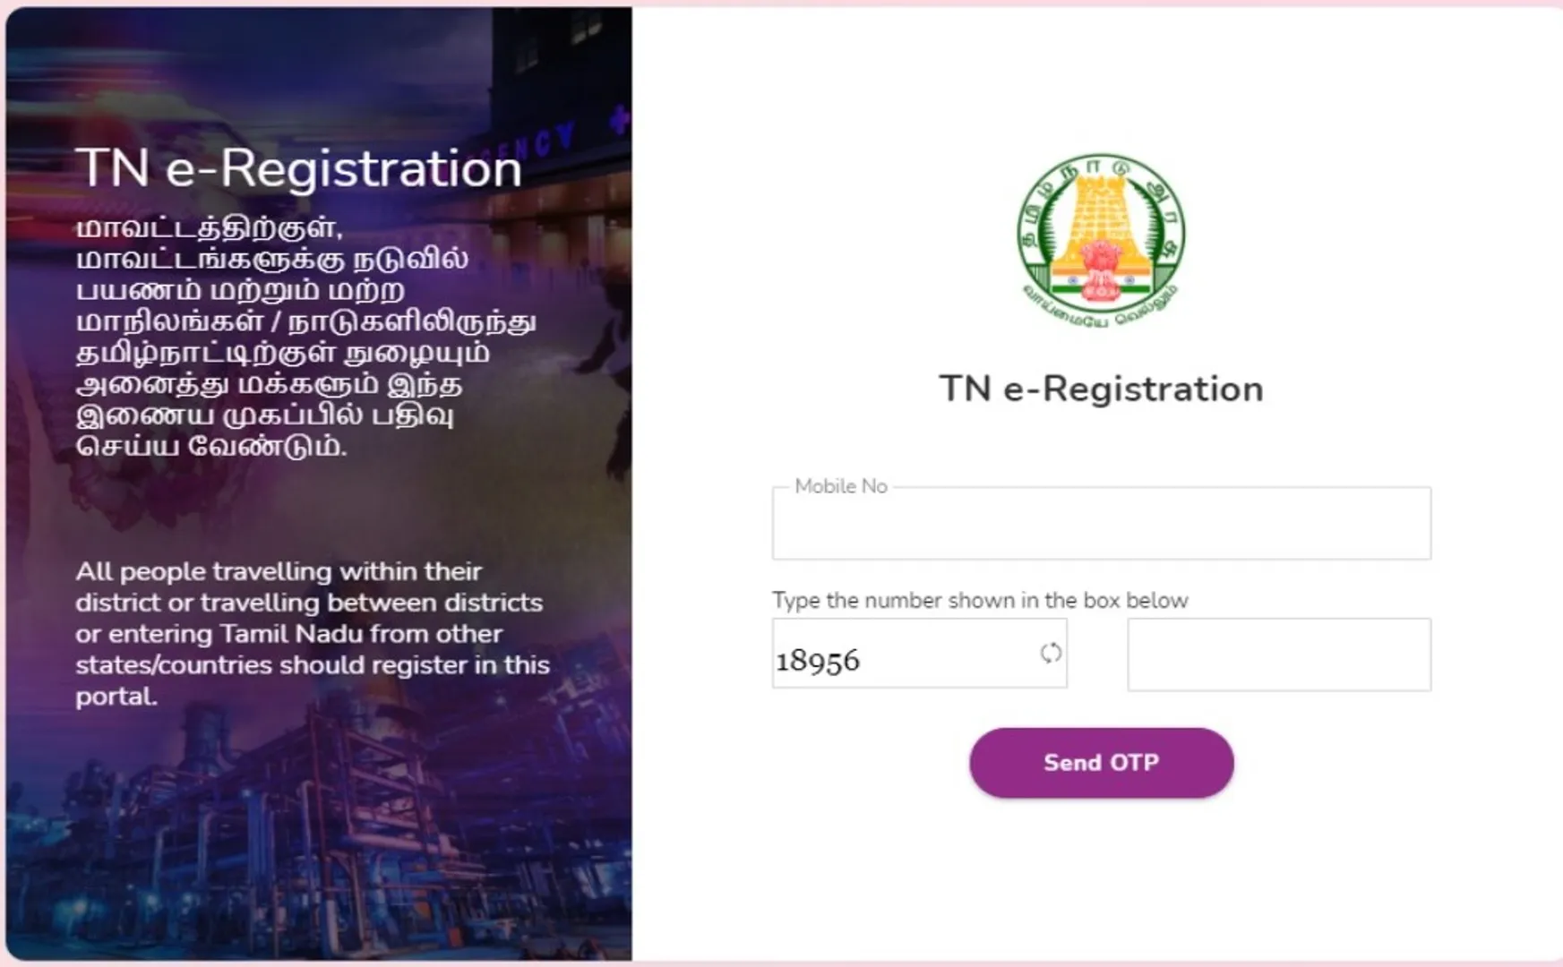The image size is (1563, 967).
Task: Click the English travel registration paragraph
Action: pos(313,634)
